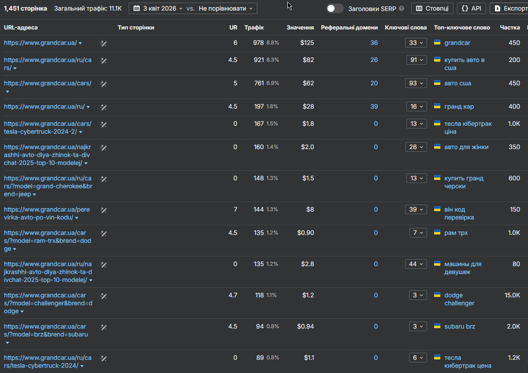528x373 pixels.
Task: Expand the 33 keywords dropdown in the first row
Action: pos(416,43)
